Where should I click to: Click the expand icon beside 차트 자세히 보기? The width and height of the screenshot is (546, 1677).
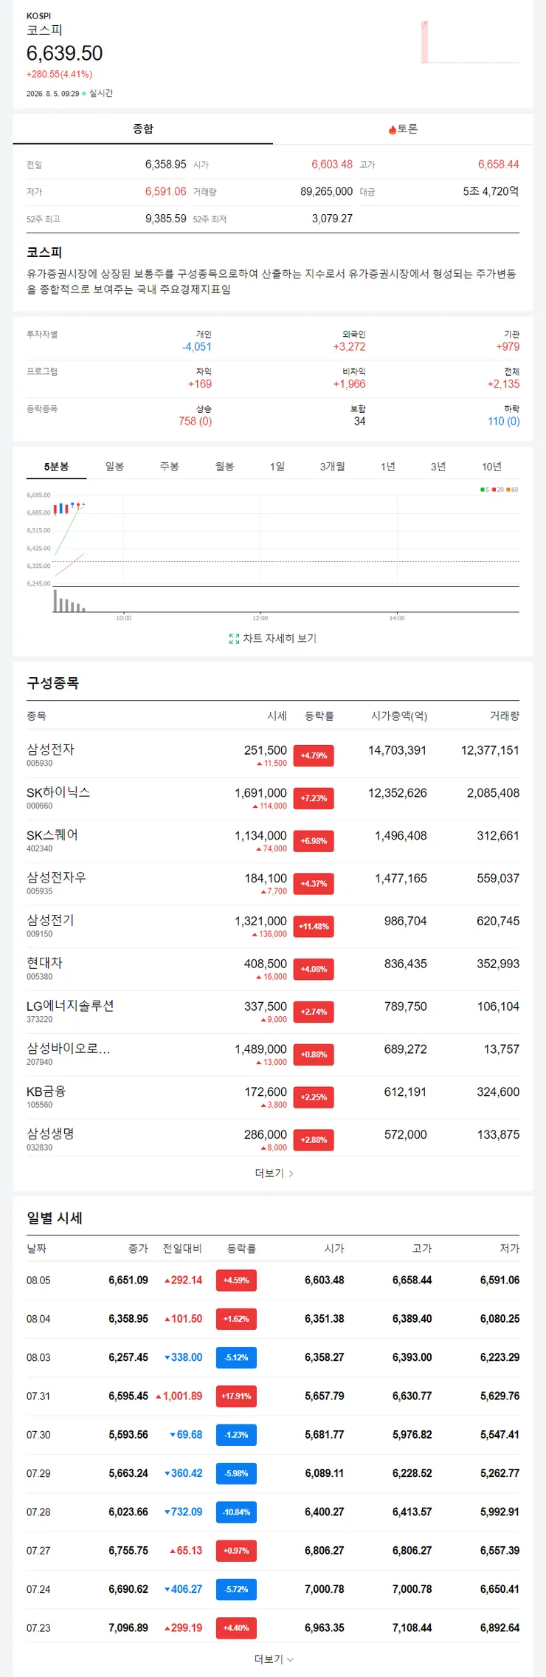point(234,639)
